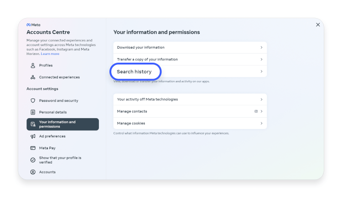This screenshot has width=342, height=198.
Task: Click the Ad preferences megaphone icon
Action: click(33, 136)
